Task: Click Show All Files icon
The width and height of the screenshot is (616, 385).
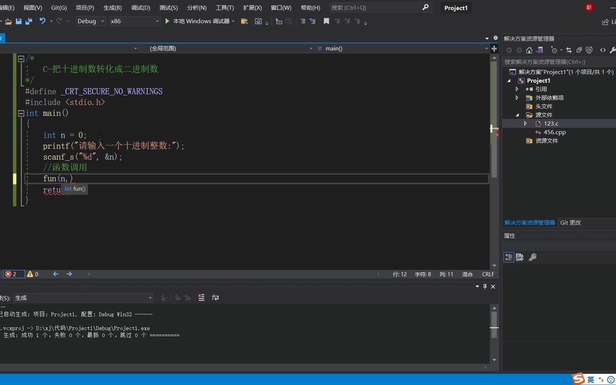Action: [589, 50]
